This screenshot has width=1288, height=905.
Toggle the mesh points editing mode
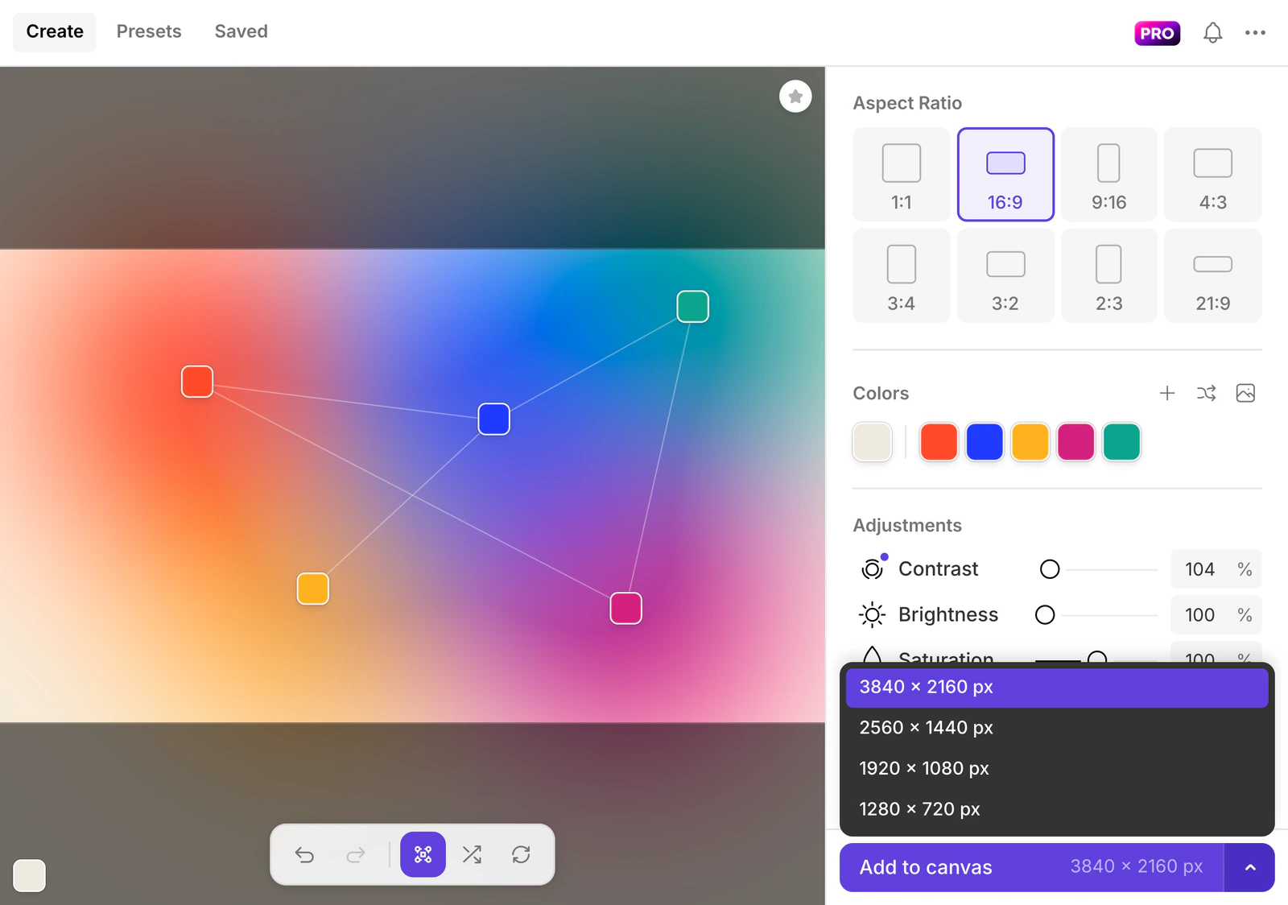click(x=423, y=854)
